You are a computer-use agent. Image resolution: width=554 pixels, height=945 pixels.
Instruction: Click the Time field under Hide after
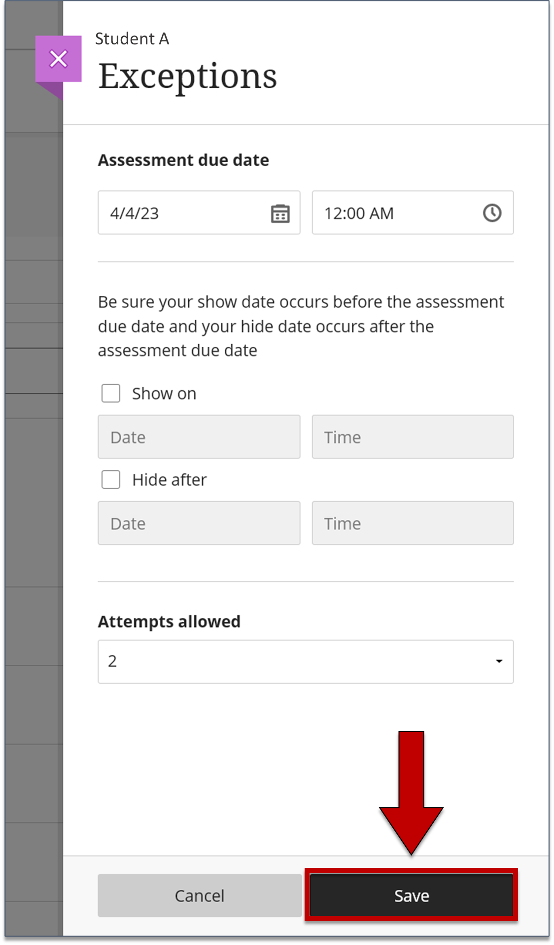pos(413,523)
